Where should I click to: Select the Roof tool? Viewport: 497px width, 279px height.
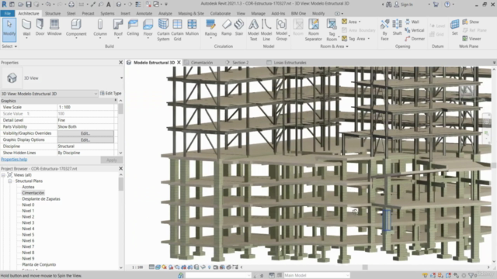click(x=118, y=28)
